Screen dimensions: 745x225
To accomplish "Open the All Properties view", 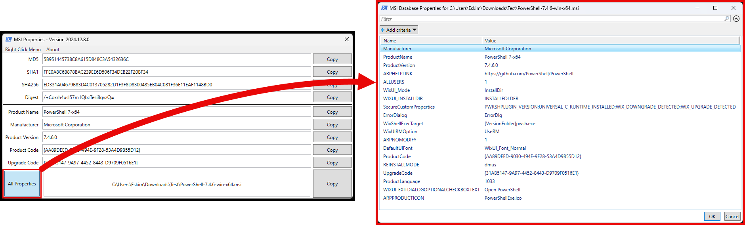I will coord(22,183).
